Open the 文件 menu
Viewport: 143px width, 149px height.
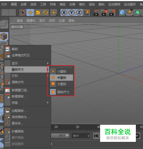click(x=4, y=4)
